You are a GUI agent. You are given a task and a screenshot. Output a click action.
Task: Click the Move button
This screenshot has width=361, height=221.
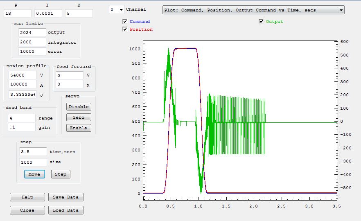pos(34,174)
